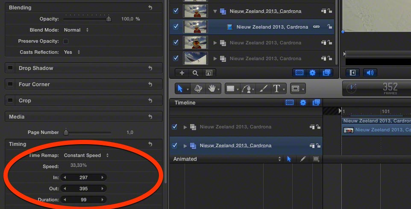Click the panel toggle left of speaker button

point(352,73)
